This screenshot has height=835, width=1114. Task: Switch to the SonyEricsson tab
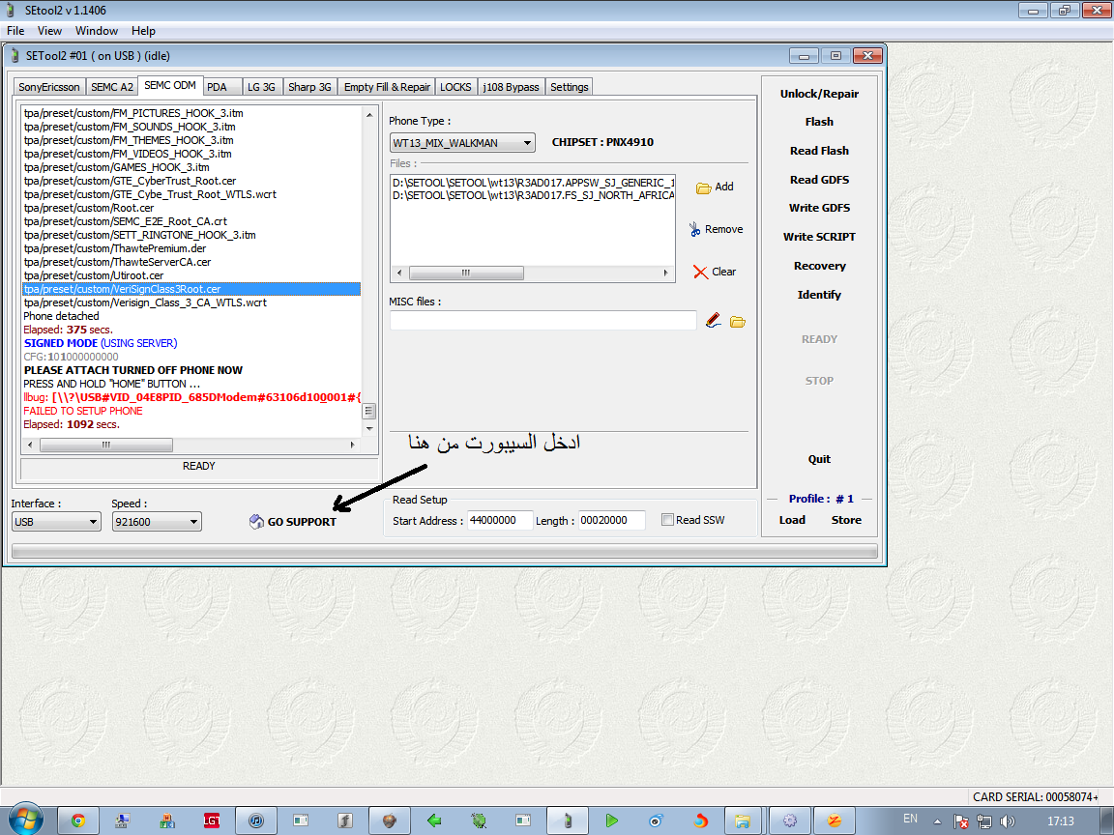(x=49, y=87)
